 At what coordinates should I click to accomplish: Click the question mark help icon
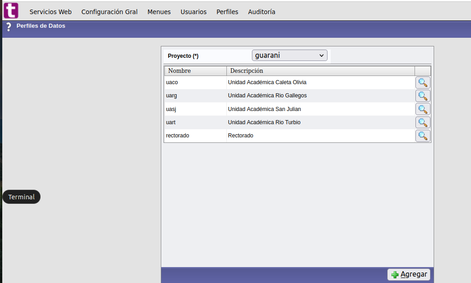point(8,27)
